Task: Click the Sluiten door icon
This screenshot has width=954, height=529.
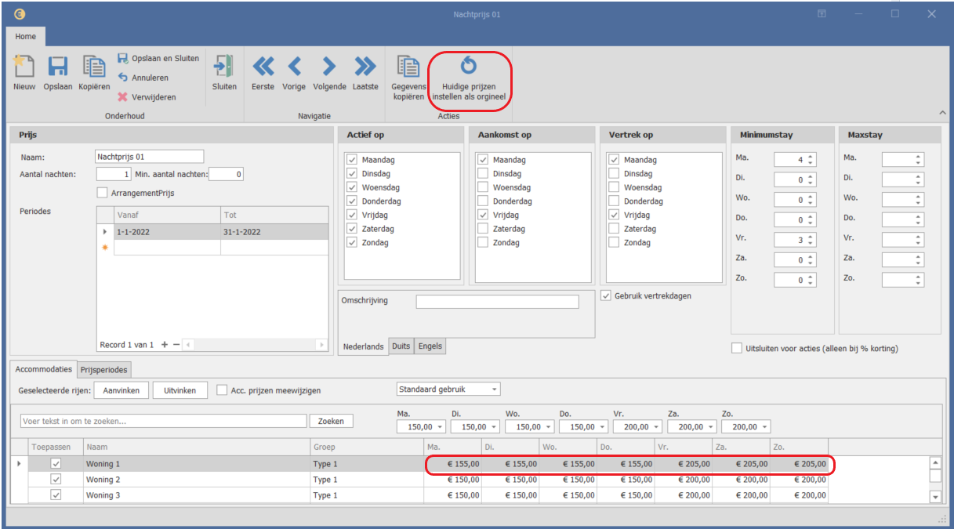Action: 224,67
